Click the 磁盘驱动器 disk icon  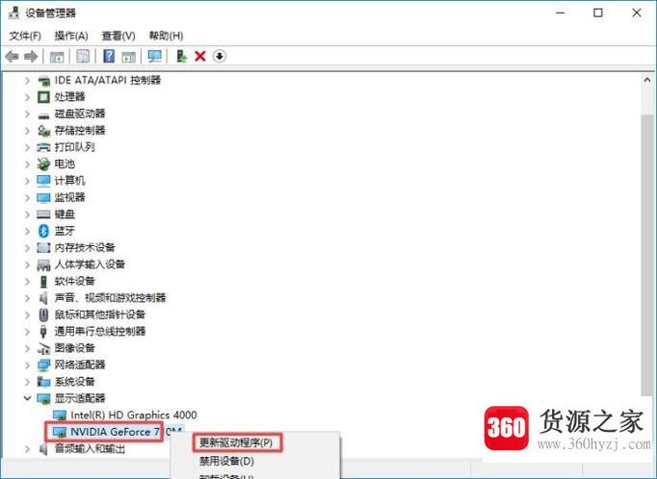point(43,114)
